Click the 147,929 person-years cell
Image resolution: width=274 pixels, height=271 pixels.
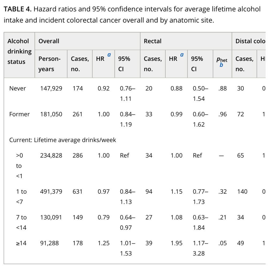[x=51, y=88]
